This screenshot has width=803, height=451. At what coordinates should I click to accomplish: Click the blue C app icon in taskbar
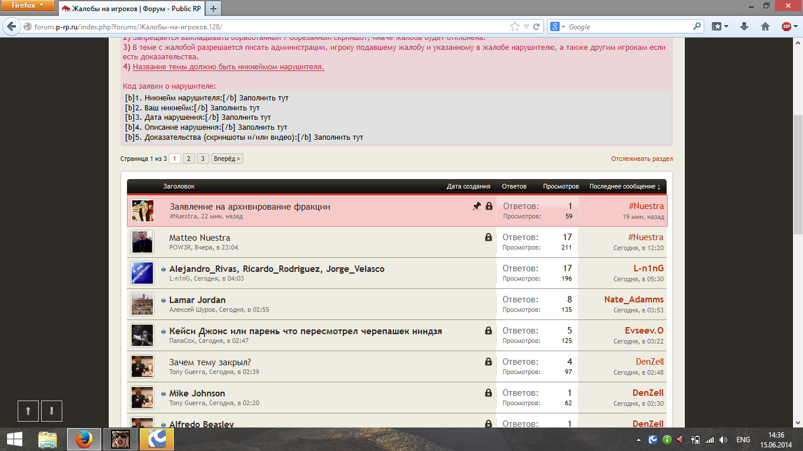[157, 439]
